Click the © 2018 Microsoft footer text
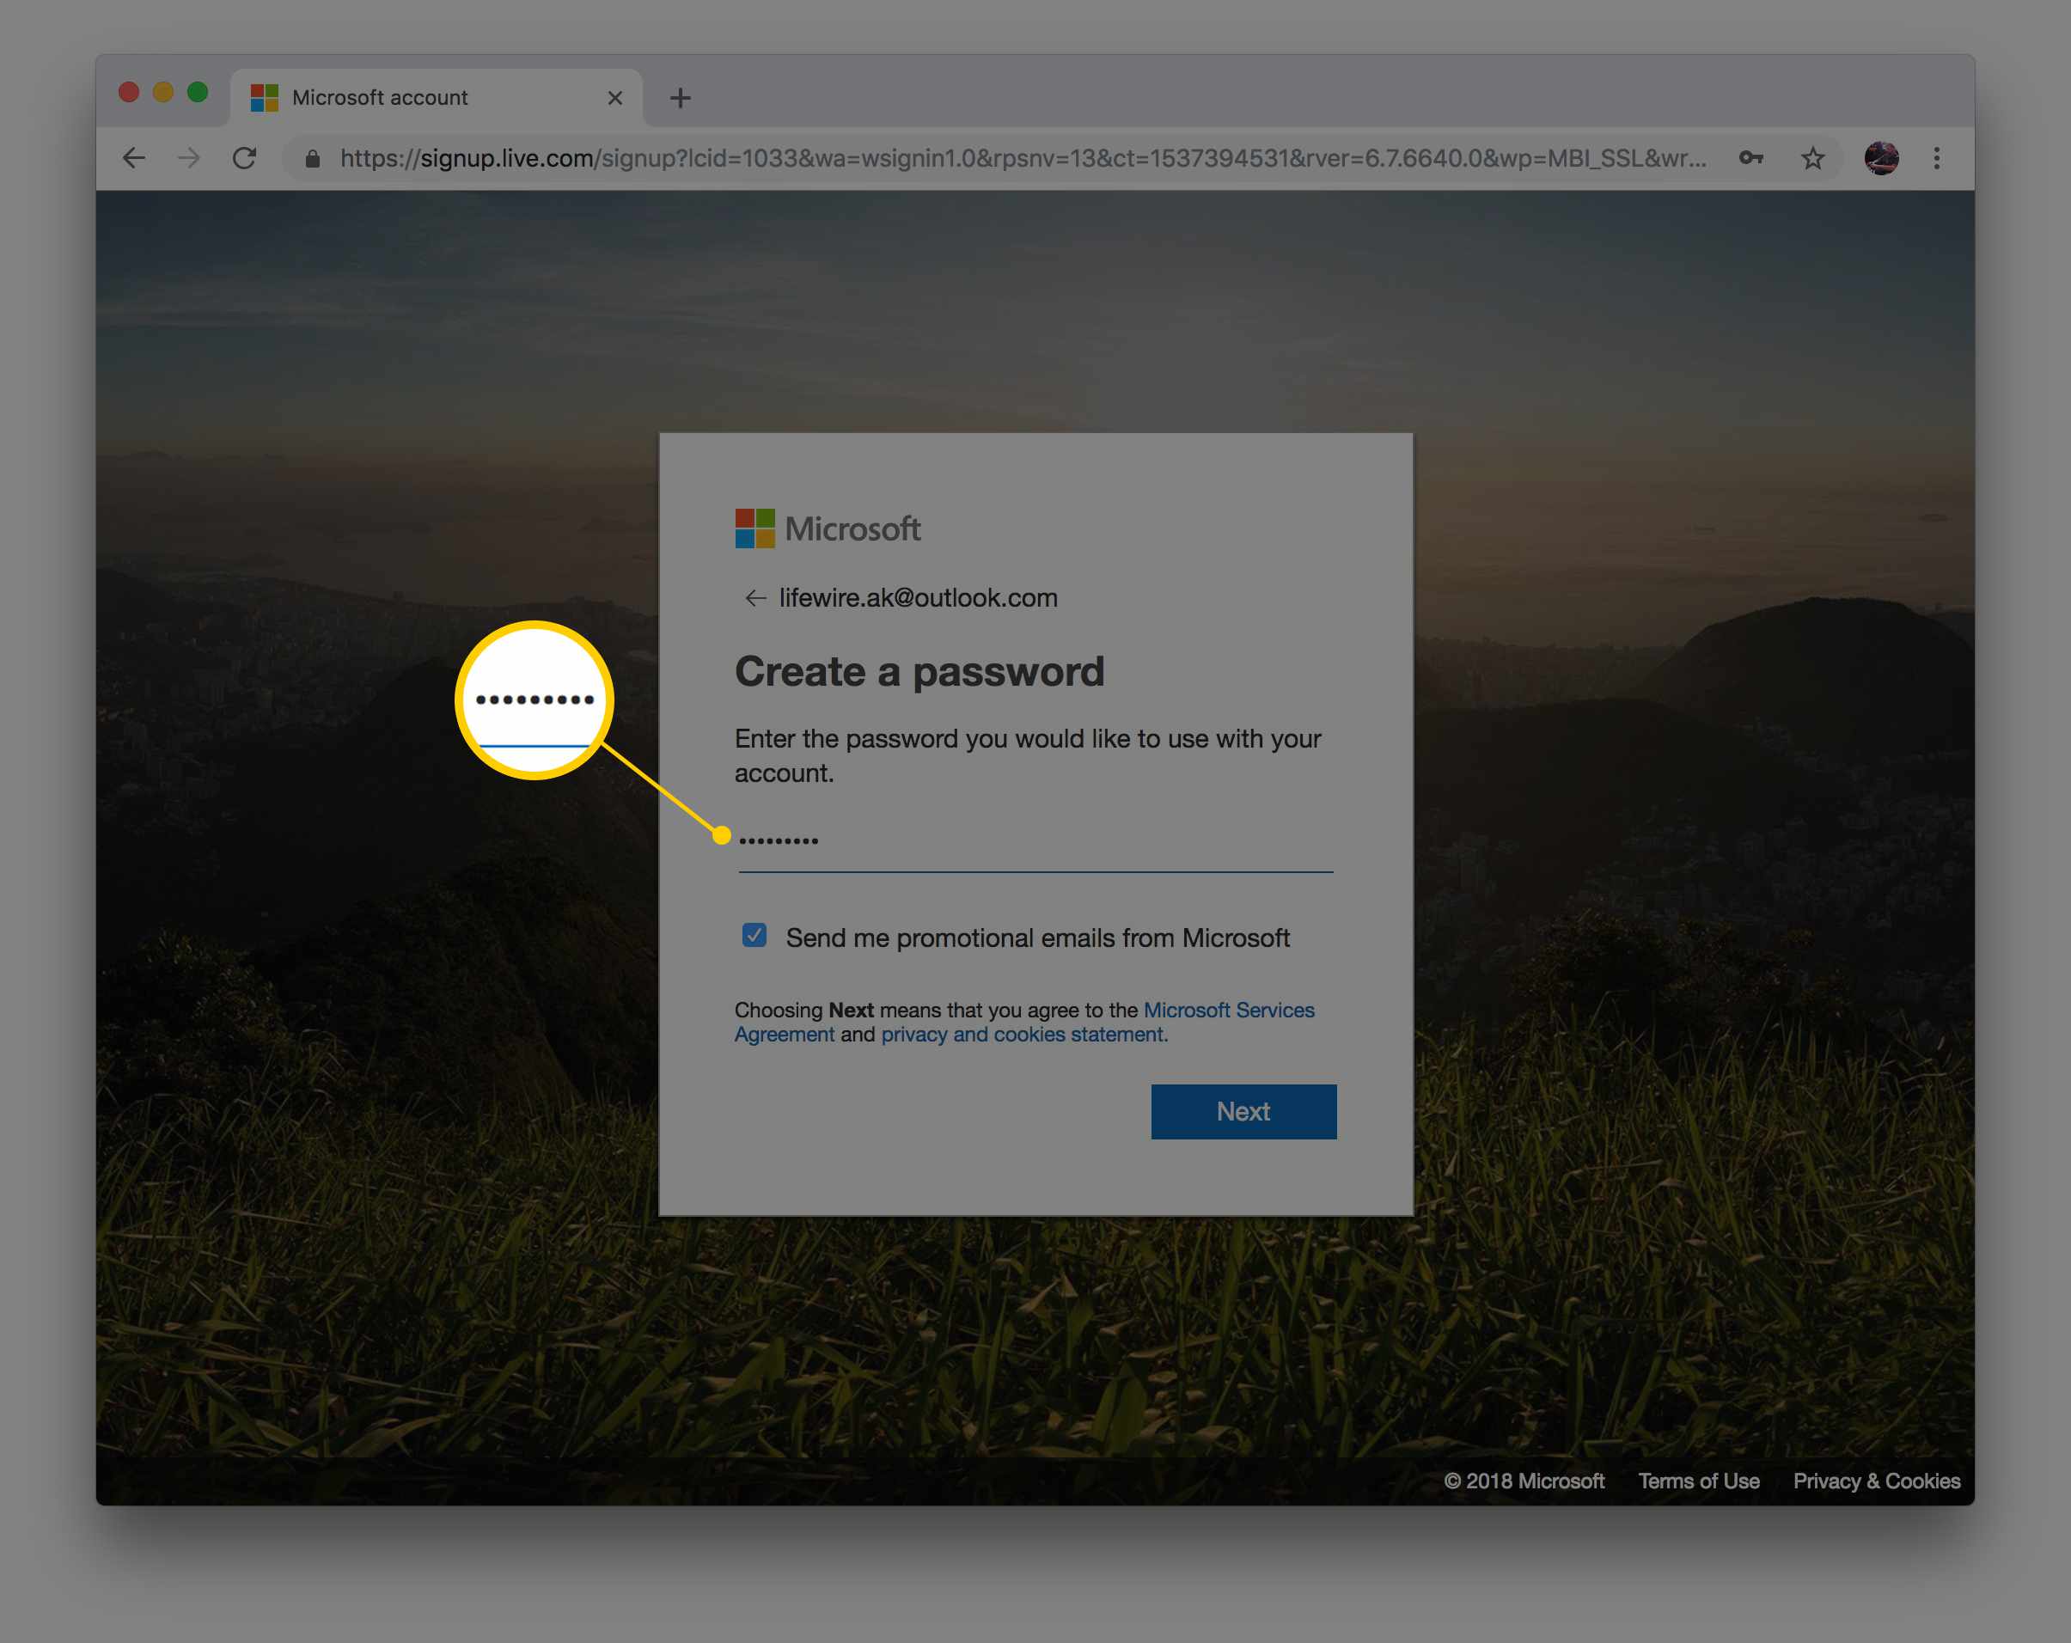This screenshot has width=2071, height=1643. 1524,1481
